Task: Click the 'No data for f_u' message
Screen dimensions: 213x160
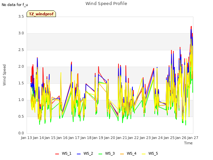Action: tap(15, 5)
